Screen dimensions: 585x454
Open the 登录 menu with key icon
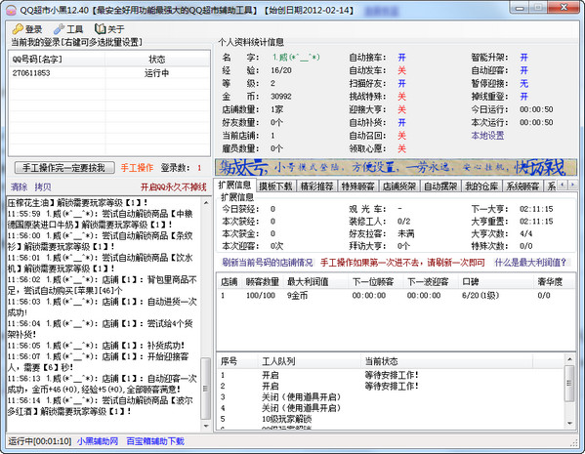click(27, 29)
